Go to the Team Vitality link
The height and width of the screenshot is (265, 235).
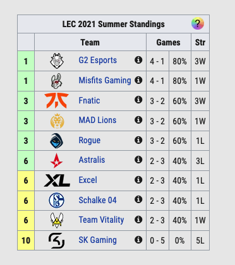pyautogui.click(x=101, y=220)
